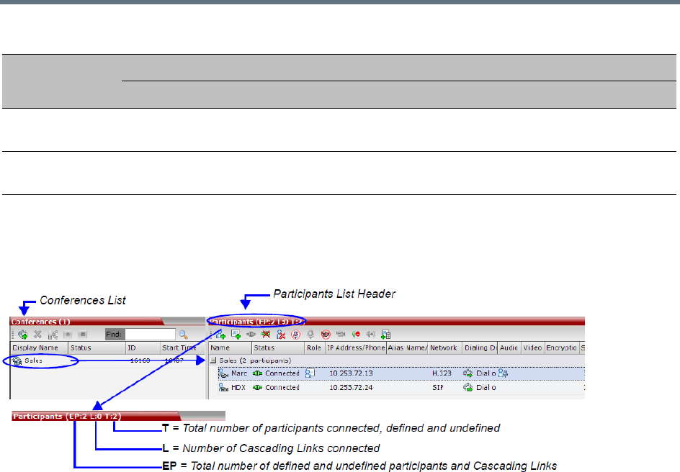Click the Start Time column header
680x472 pixels.
[179, 348]
